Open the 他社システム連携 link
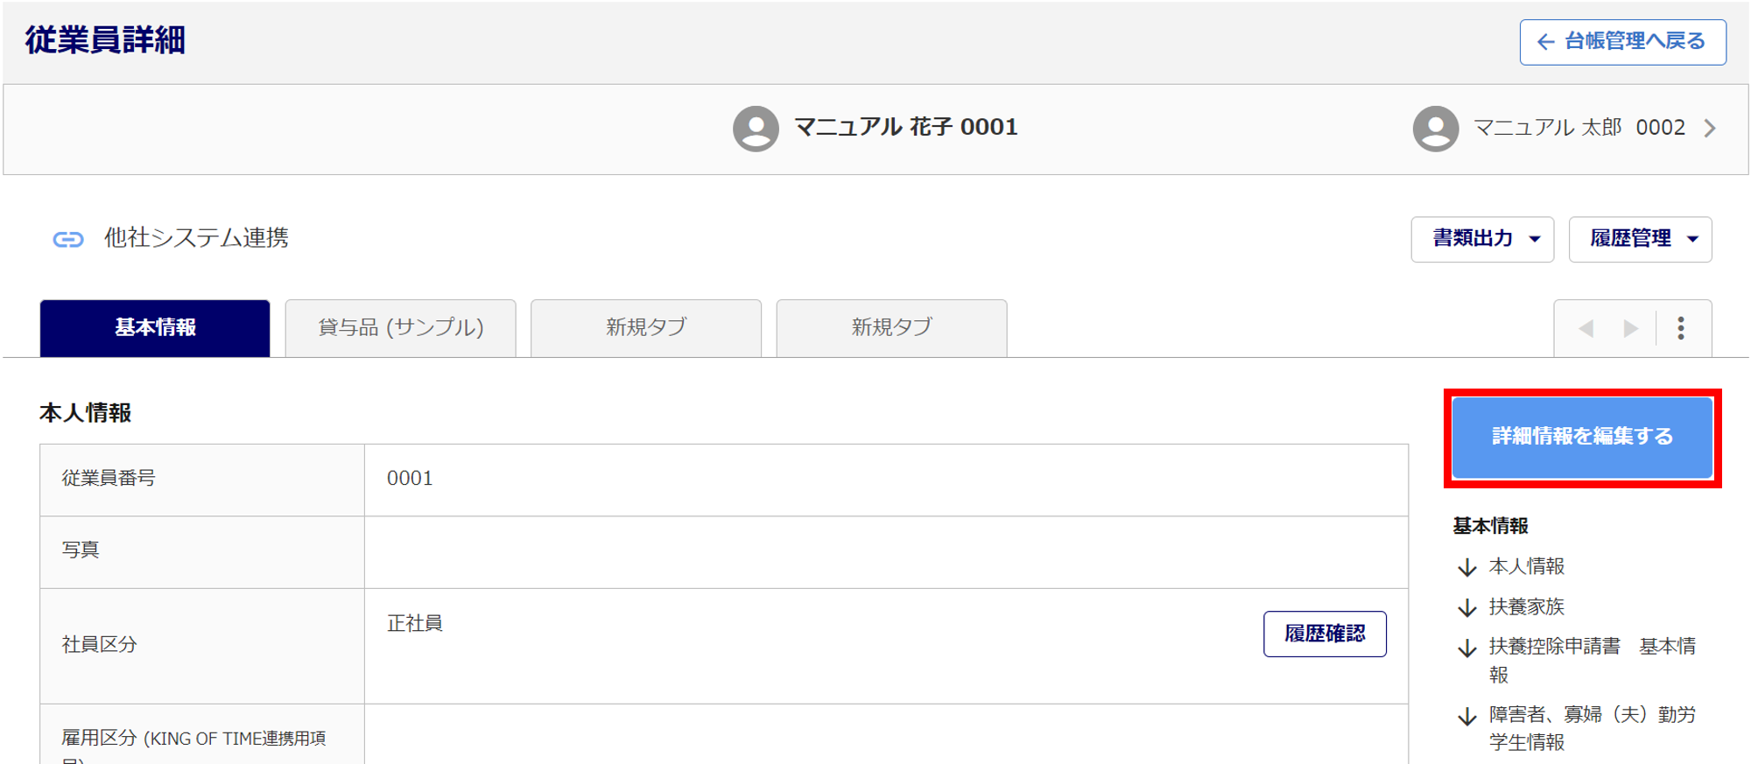 [x=196, y=238]
